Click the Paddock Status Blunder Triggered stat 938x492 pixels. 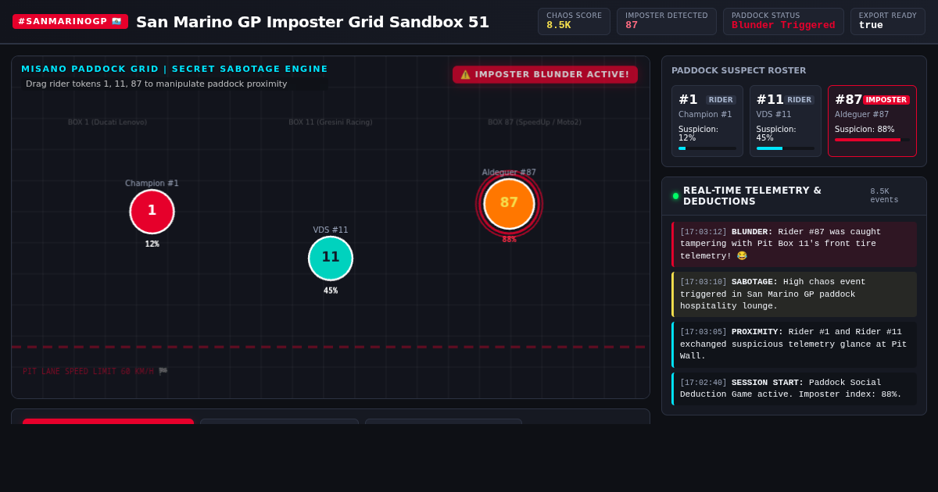[x=783, y=21]
